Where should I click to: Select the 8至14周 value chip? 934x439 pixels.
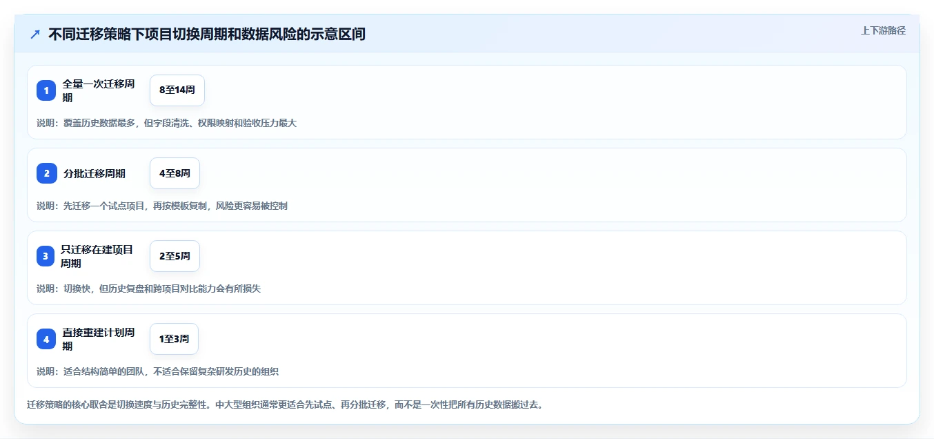(x=177, y=90)
